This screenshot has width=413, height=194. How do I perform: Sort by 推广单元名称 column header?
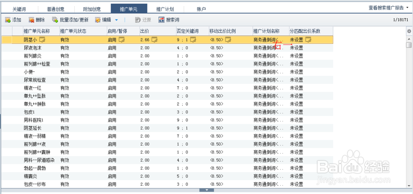pyautogui.click(x=41, y=31)
